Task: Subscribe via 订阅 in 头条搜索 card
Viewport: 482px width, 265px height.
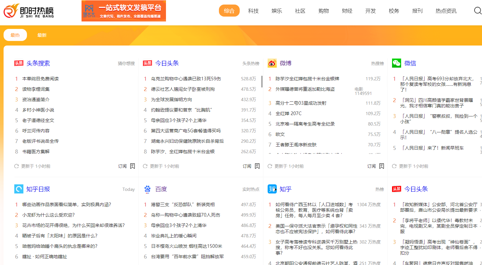Action: [122, 166]
